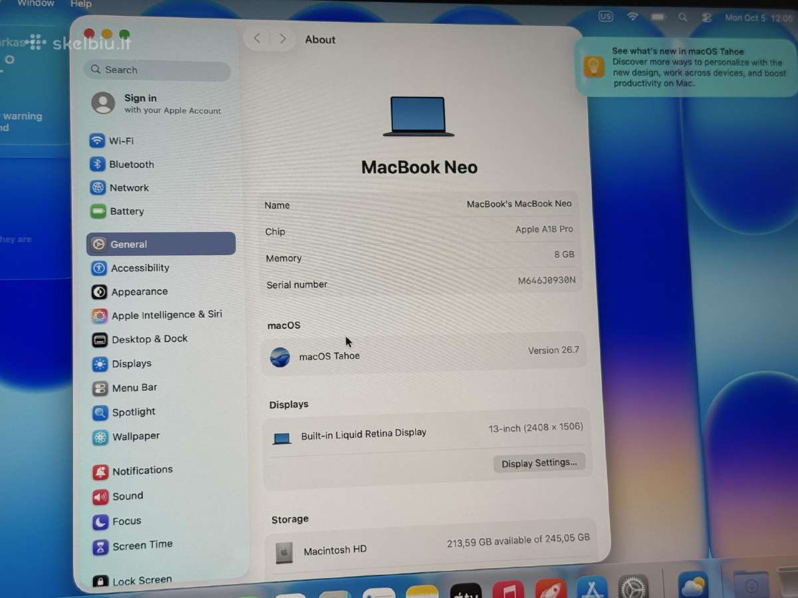Screen dimensions: 798x598
Task: Sign in with your Apple Account
Action: coord(157,103)
